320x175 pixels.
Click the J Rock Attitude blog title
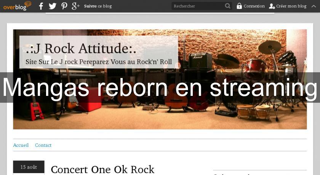(x=81, y=48)
